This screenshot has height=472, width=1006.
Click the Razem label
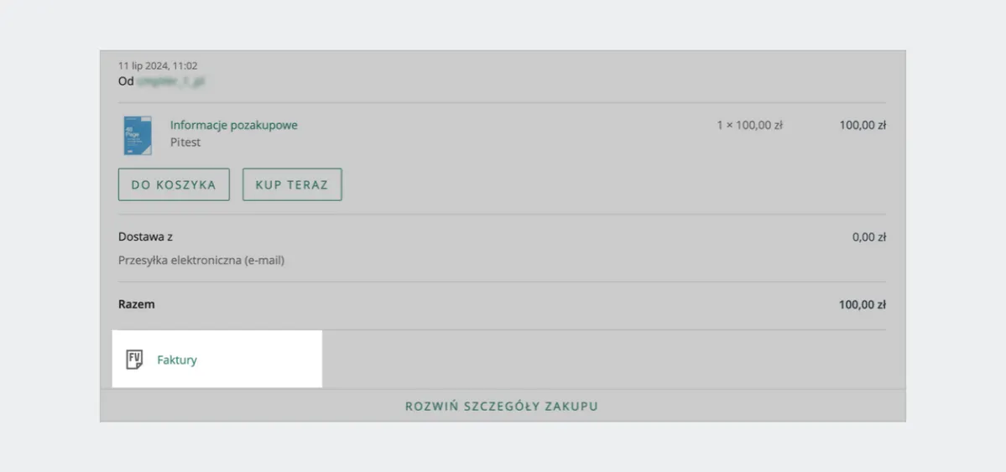137,305
